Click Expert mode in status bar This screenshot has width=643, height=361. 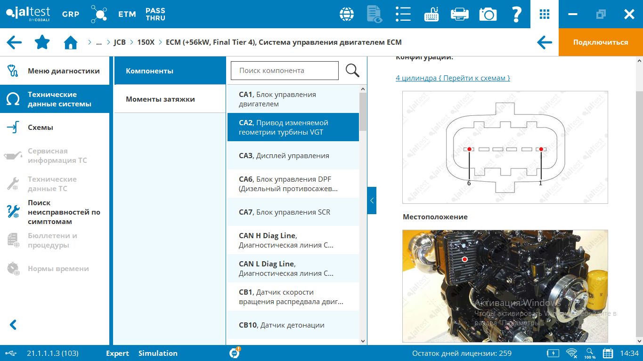click(117, 353)
